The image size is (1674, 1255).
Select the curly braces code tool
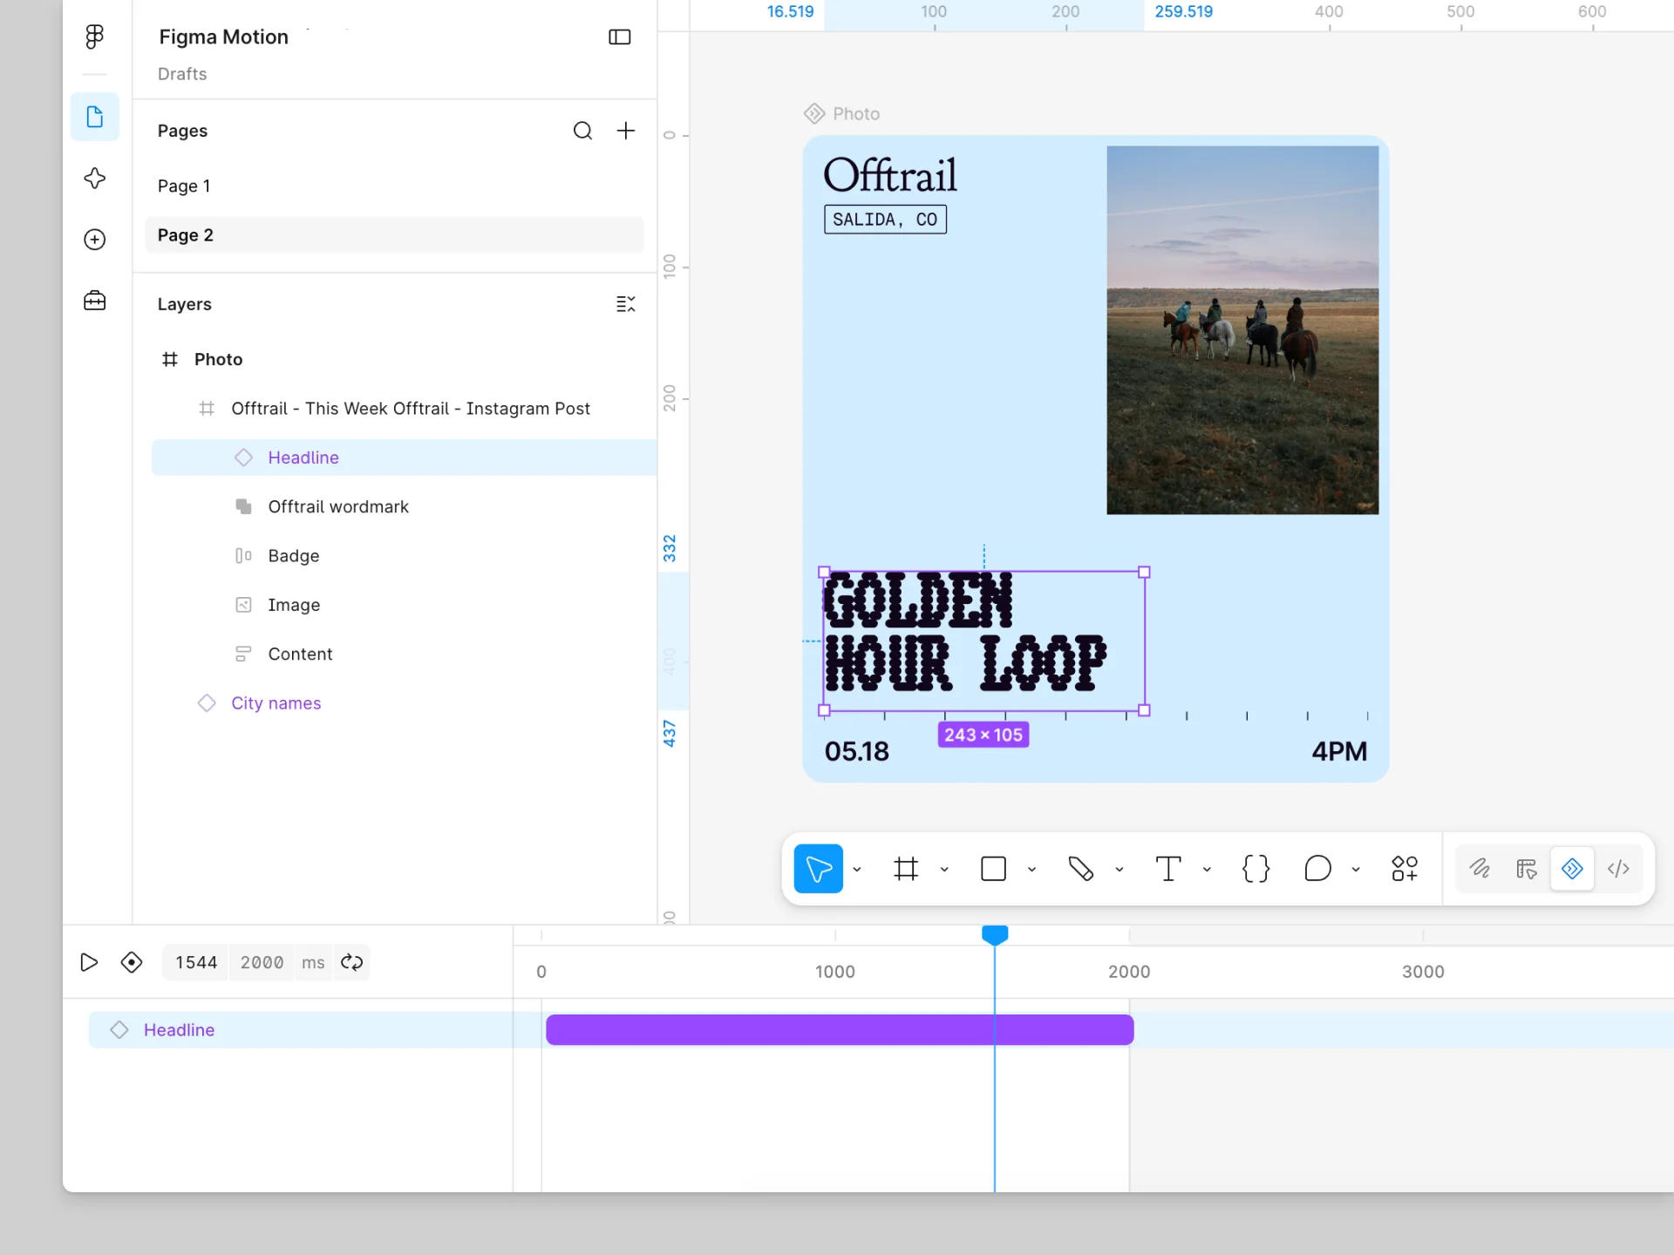1255,869
